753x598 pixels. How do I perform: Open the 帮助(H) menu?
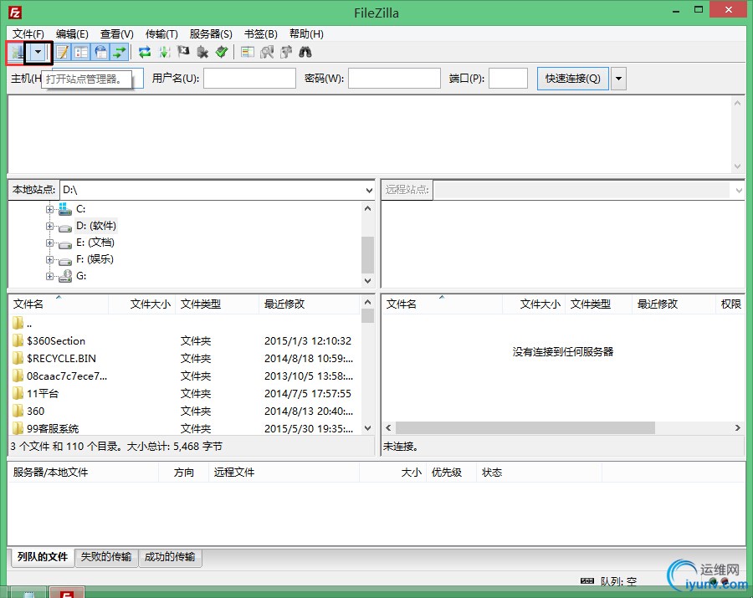coord(306,33)
